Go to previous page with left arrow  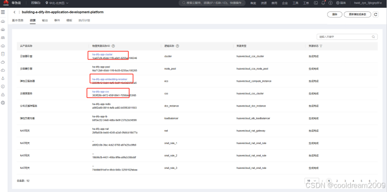323,181
